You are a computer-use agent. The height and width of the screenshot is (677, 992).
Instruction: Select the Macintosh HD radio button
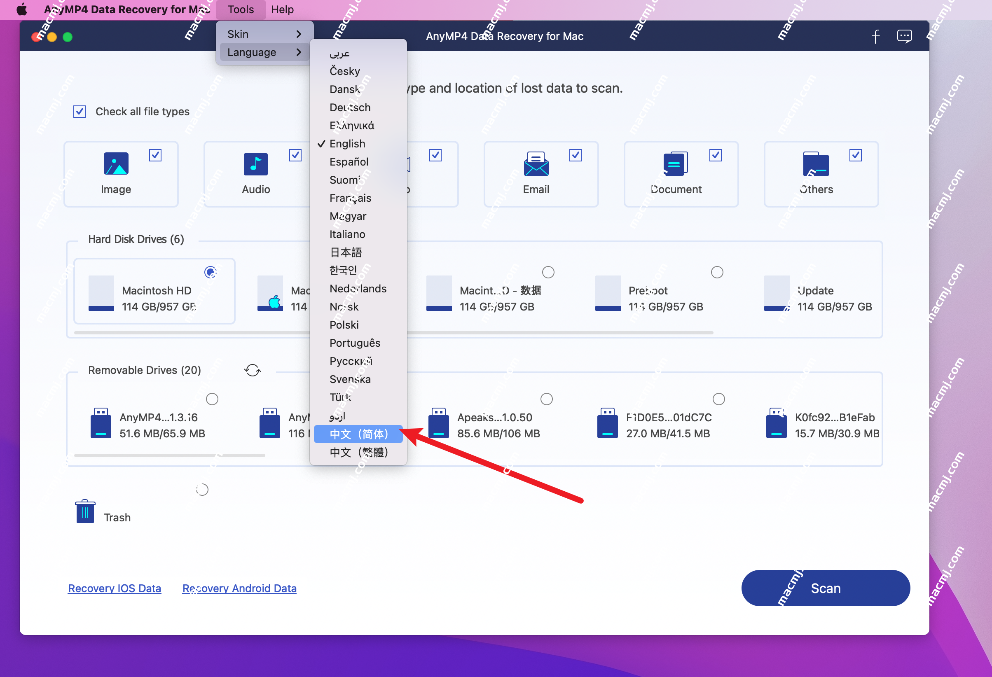[211, 272]
